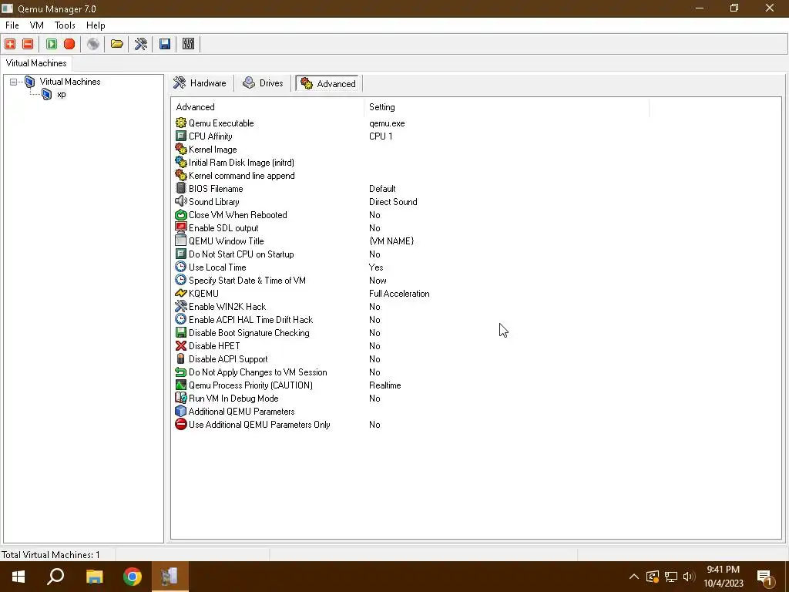Switch to the Hardware tab

click(x=200, y=83)
